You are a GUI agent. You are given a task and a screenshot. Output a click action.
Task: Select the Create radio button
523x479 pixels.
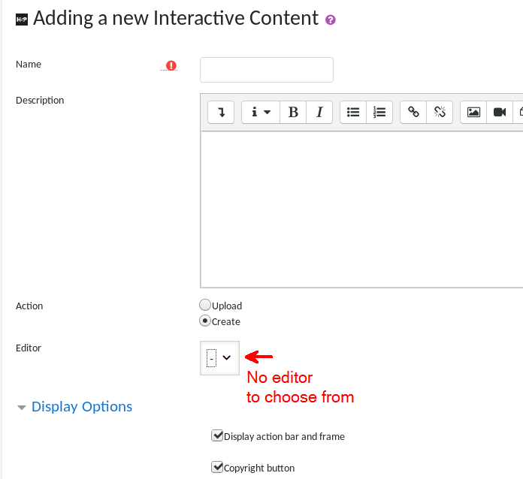[x=205, y=321]
